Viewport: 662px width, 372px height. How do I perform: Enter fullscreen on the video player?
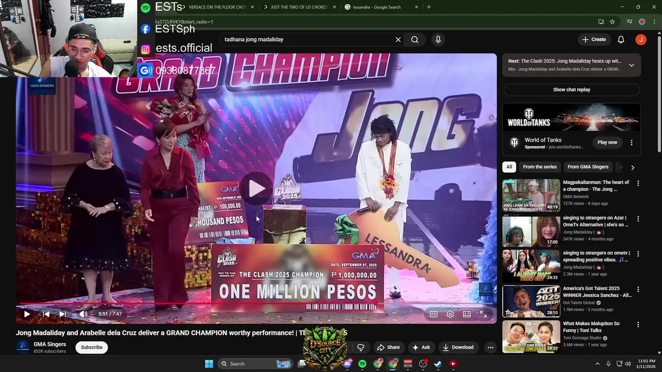pos(484,314)
